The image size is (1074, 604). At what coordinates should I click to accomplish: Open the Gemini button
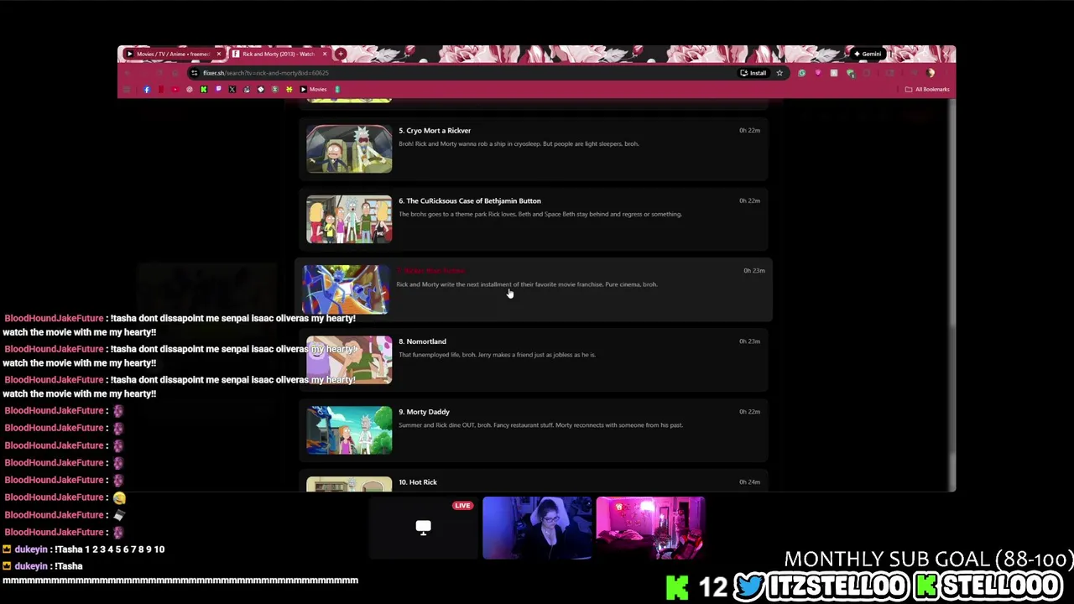[x=868, y=54]
